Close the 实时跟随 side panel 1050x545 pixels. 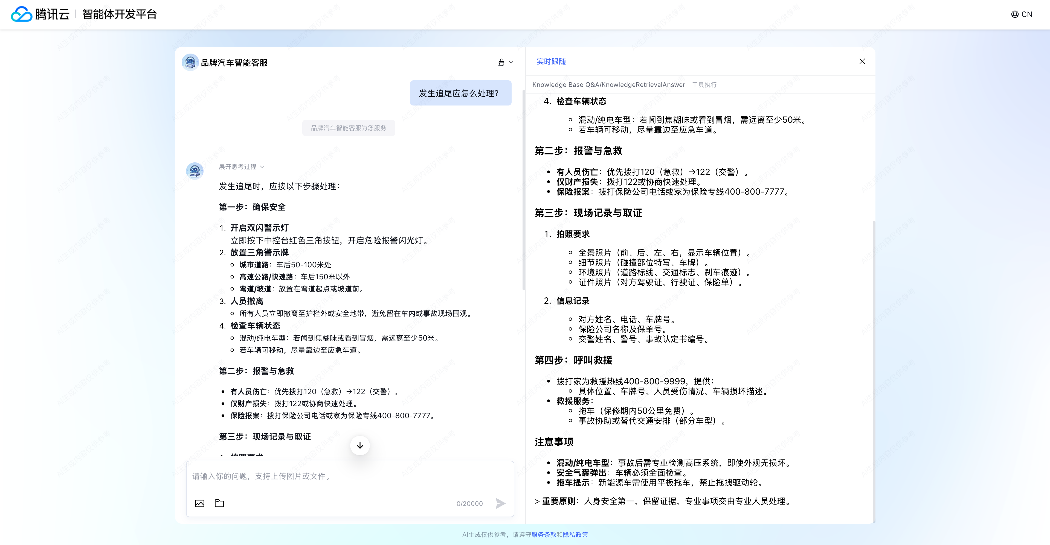pos(862,61)
